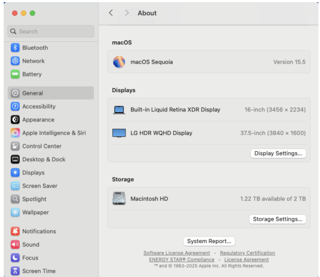Image resolution: width=320 pixels, height=277 pixels.
Task: Open Bluetooth settings icon
Action: [15, 48]
